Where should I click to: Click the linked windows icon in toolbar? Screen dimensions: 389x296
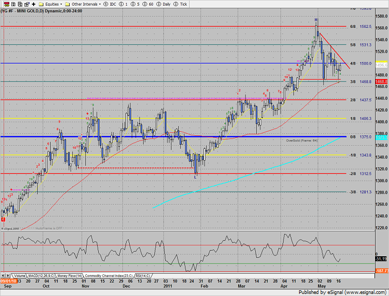[27, 4]
